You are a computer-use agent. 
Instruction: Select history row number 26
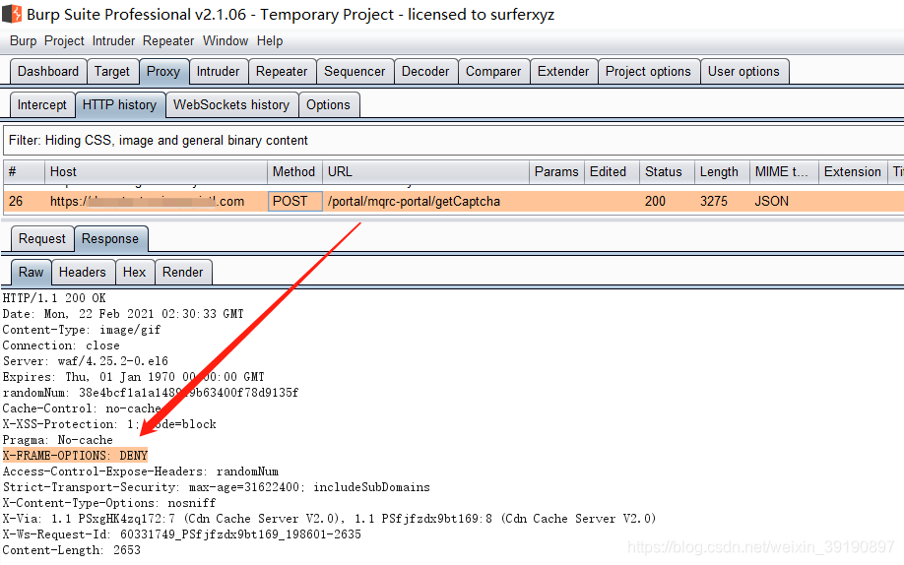453,201
